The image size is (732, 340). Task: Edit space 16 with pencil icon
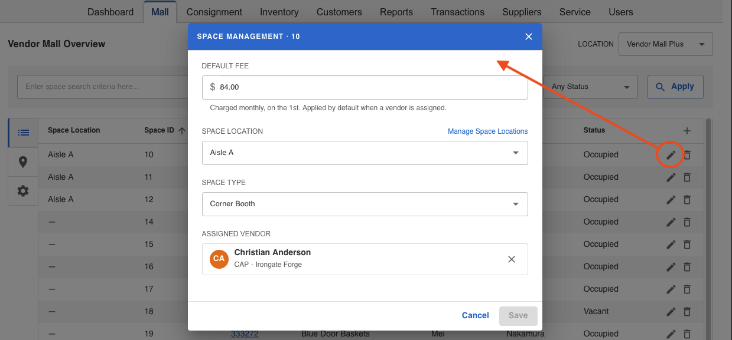[x=671, y=267]
